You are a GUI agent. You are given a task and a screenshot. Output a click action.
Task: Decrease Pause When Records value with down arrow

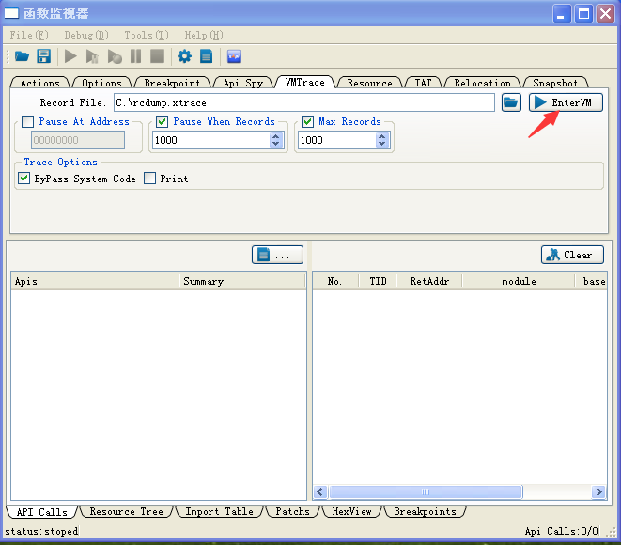(x=275, y=144)
